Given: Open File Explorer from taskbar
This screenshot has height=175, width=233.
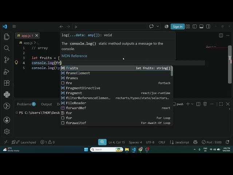Looking at the screenshot, I should coord(127,149).
